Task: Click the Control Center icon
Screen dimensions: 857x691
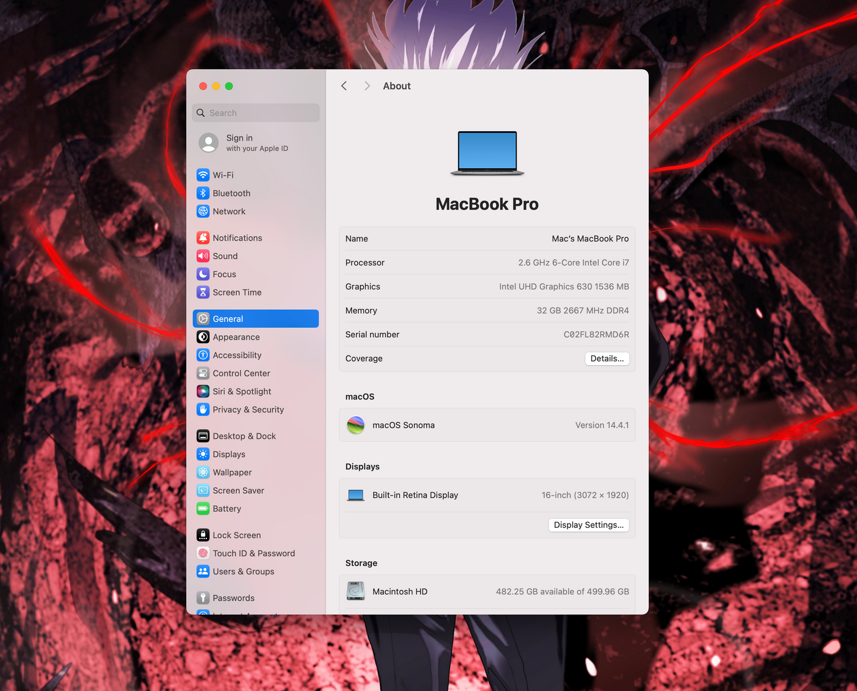Action: tap(203, 373)
